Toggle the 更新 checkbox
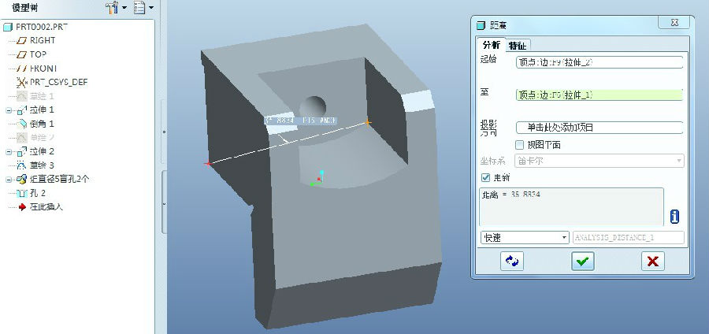Screen dimensions: 709x334 [x=485, y=177]
